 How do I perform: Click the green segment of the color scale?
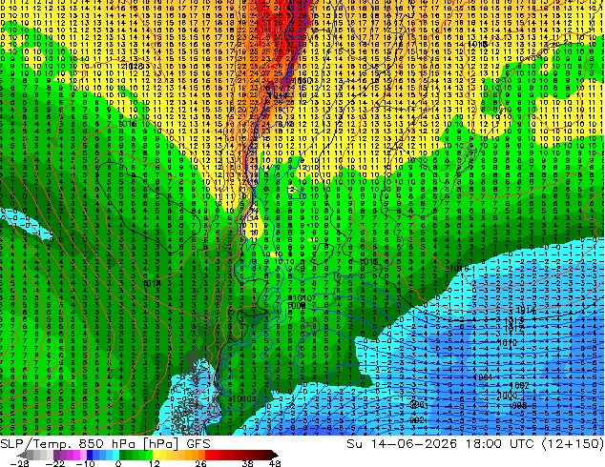pos(136,455)
